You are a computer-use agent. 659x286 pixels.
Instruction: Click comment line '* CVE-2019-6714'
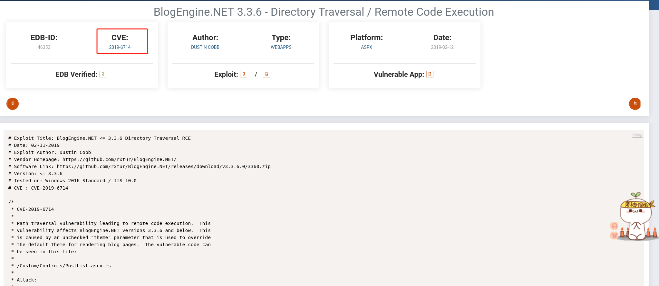click(x=33, y=209)
